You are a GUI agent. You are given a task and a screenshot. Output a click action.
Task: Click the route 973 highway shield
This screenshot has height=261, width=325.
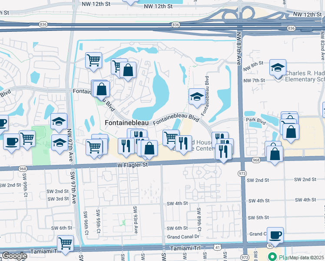[242, 174]
